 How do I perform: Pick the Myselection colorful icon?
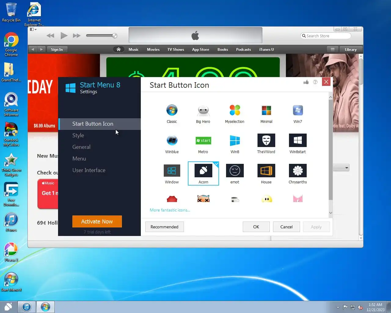(x=235, y=113)
